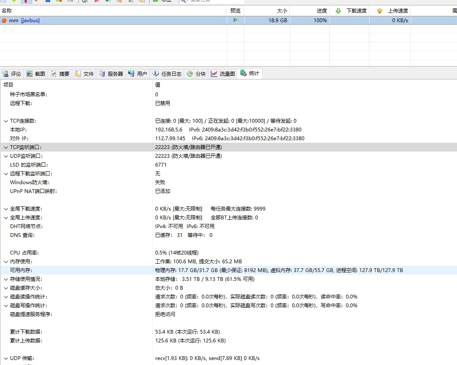The height and width of the screenshot is (365, 457).
Task: Collapse the TCP连接数 section
Action: 6,121
